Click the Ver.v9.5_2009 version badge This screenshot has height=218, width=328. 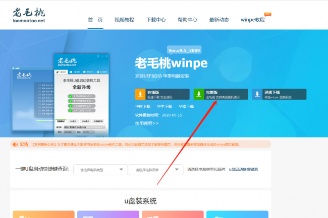tap(184, 50)
